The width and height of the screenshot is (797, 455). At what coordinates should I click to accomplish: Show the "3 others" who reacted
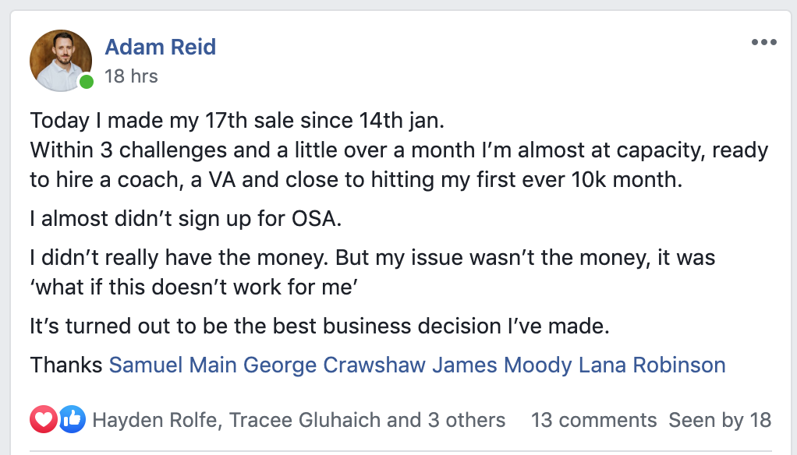pos(466,421)
